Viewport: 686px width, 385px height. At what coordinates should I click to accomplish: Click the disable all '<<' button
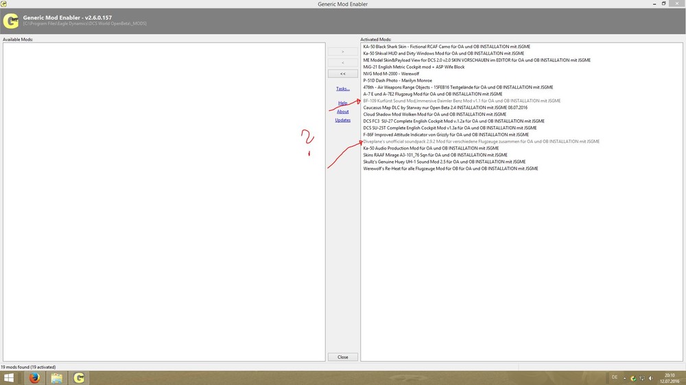pyautogui.click(x=342, y=74)
